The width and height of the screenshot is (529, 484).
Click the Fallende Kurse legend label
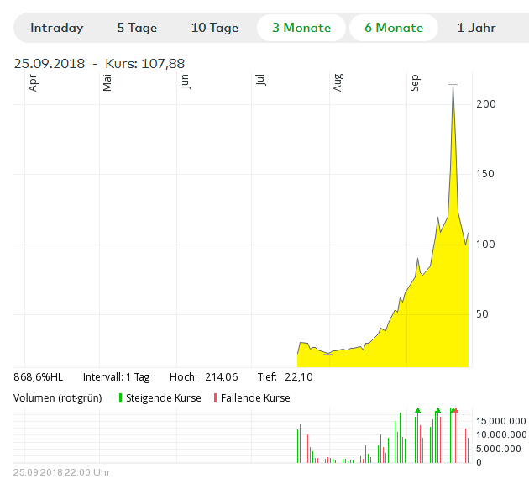(x=255, y=397)
